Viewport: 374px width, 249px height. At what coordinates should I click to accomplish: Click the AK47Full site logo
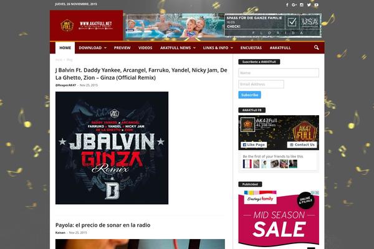[x=87, y=26]
